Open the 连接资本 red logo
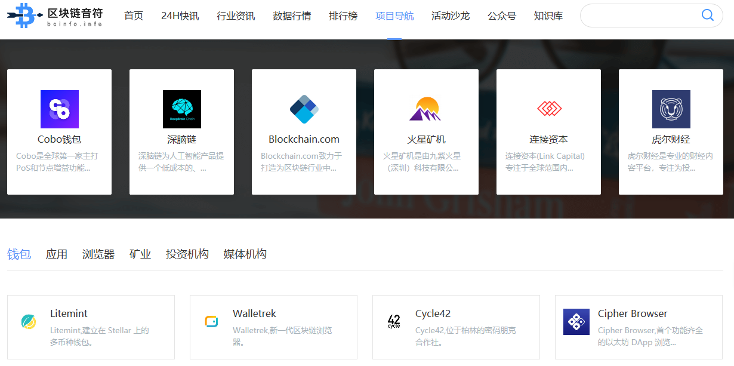734x366 pixels. click(550, 109)
